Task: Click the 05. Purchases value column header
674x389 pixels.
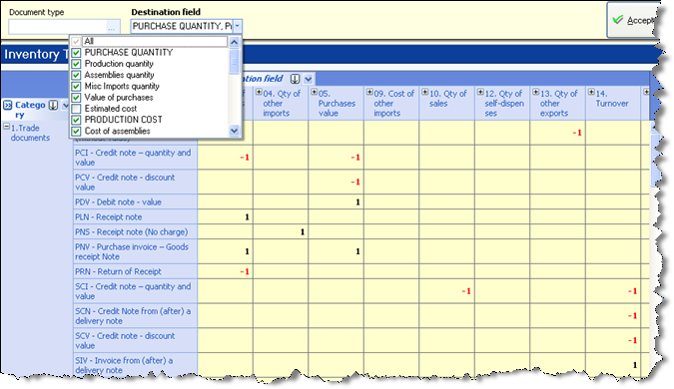Action: click(x=337, y=103)
